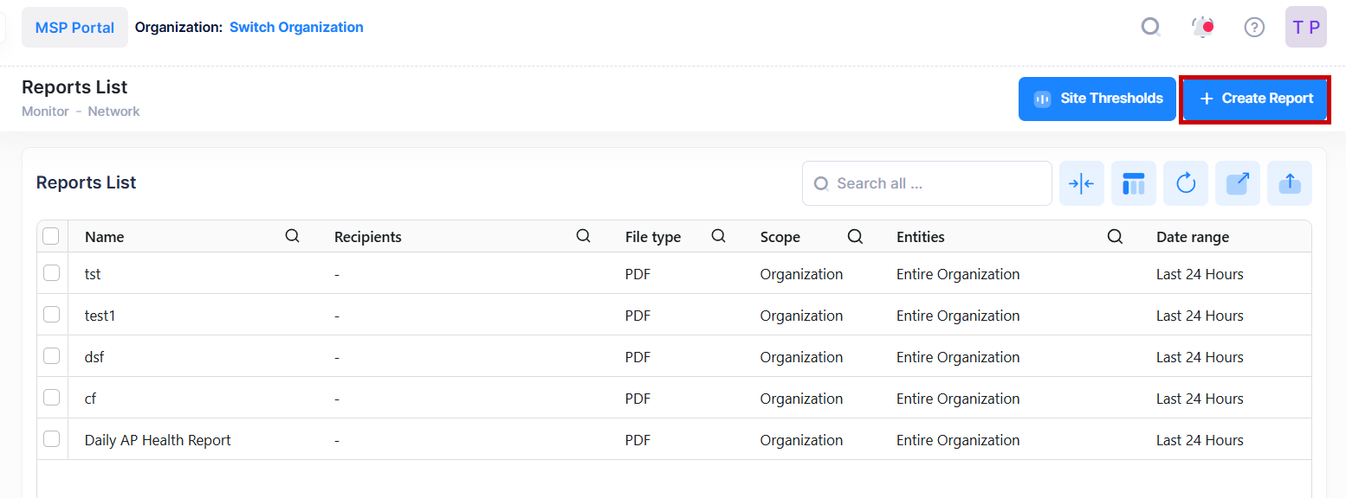The width and height of the screenshot is (1346, 498).
Task: Open the Switch Organization link
Action: click(x=296, y=27)
